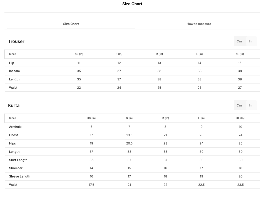Click the Trouser section heading
The height and width of the screenshot is (198, 263).
coord(16,41)
